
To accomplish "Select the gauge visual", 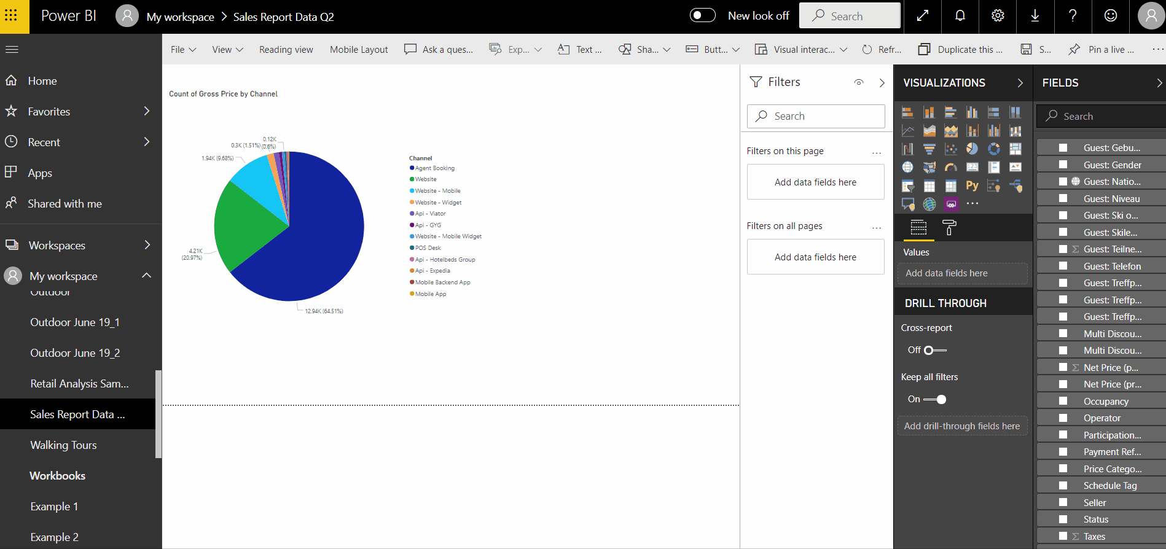I will pos(950,167).
